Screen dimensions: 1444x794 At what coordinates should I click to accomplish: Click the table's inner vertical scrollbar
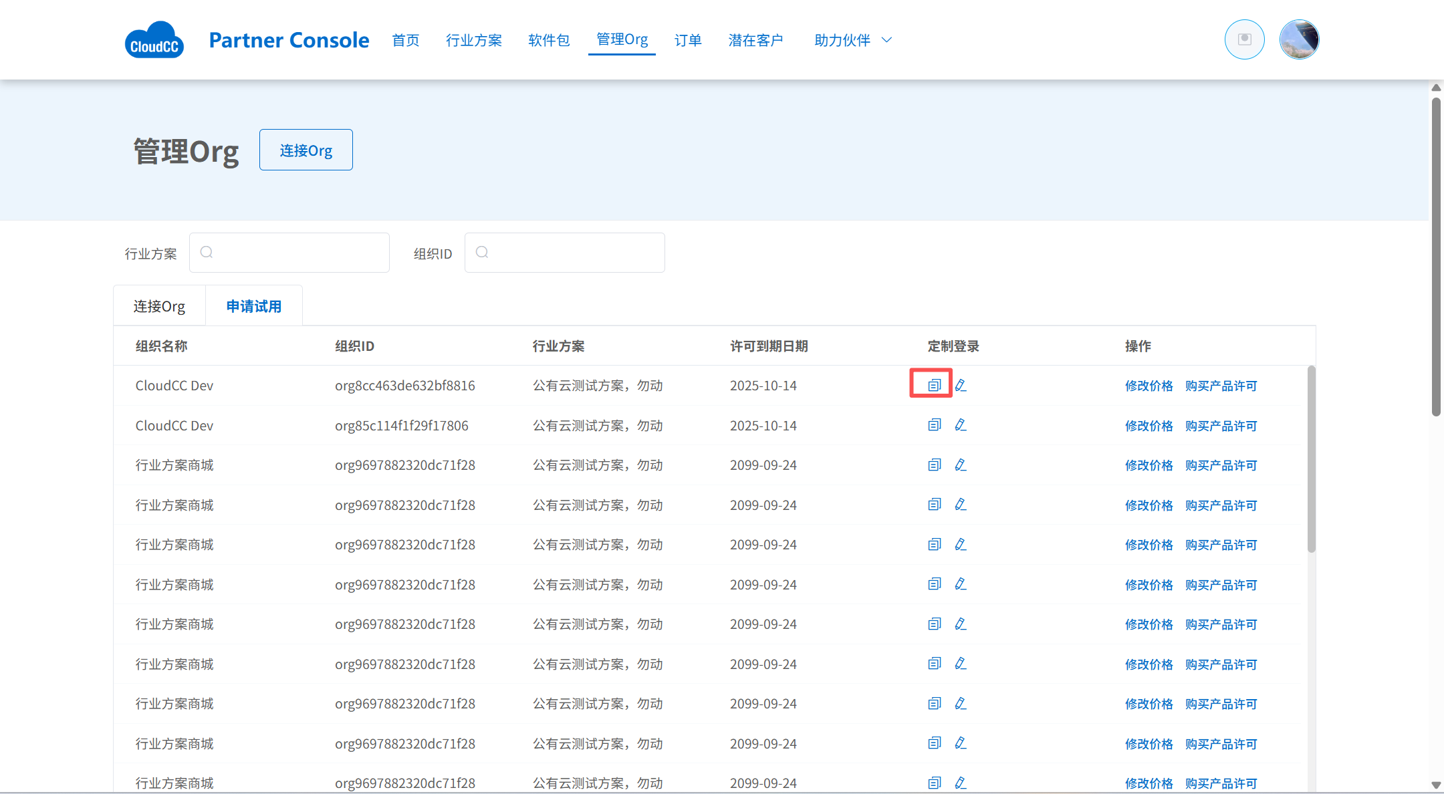1311,458
